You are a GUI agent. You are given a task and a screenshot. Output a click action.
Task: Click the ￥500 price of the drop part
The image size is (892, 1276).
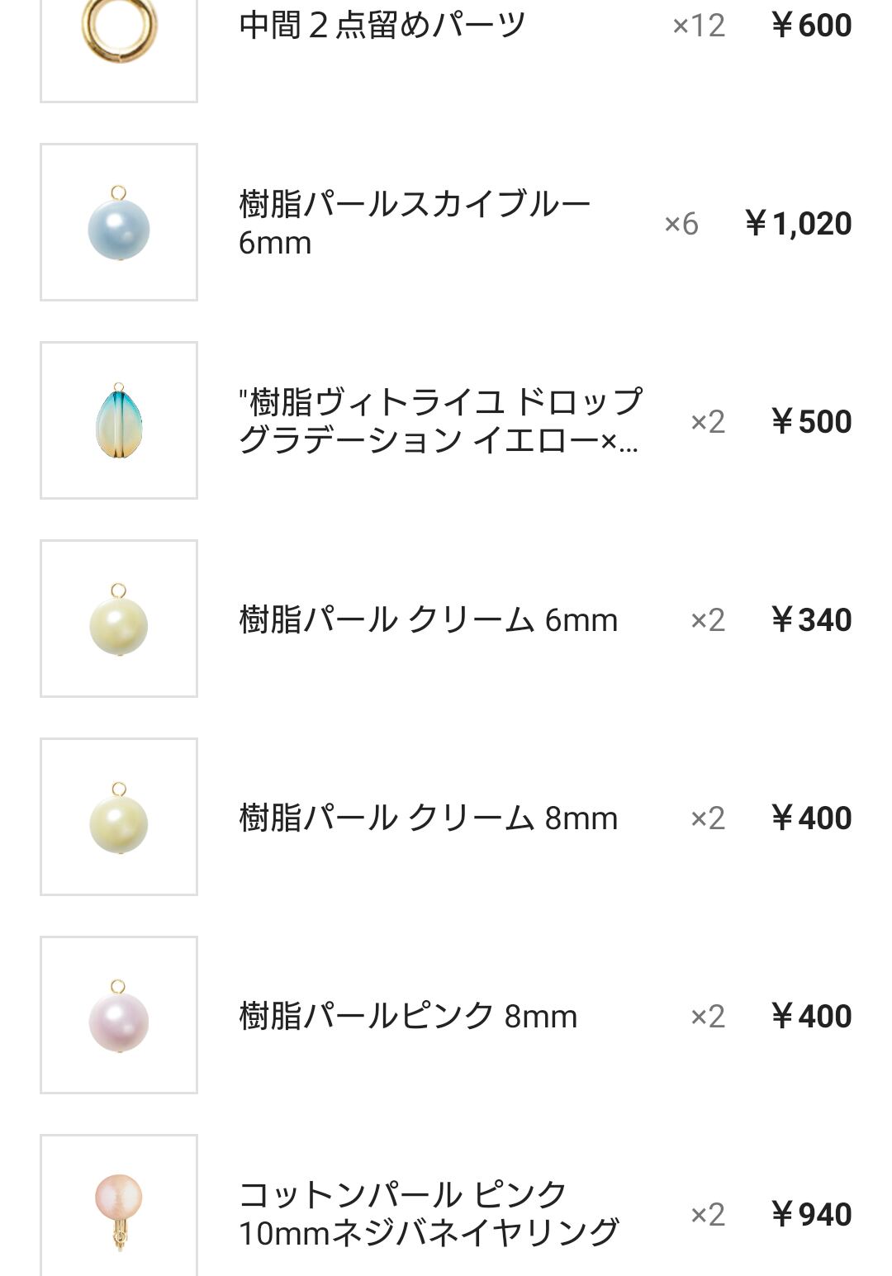coord(811,422)
